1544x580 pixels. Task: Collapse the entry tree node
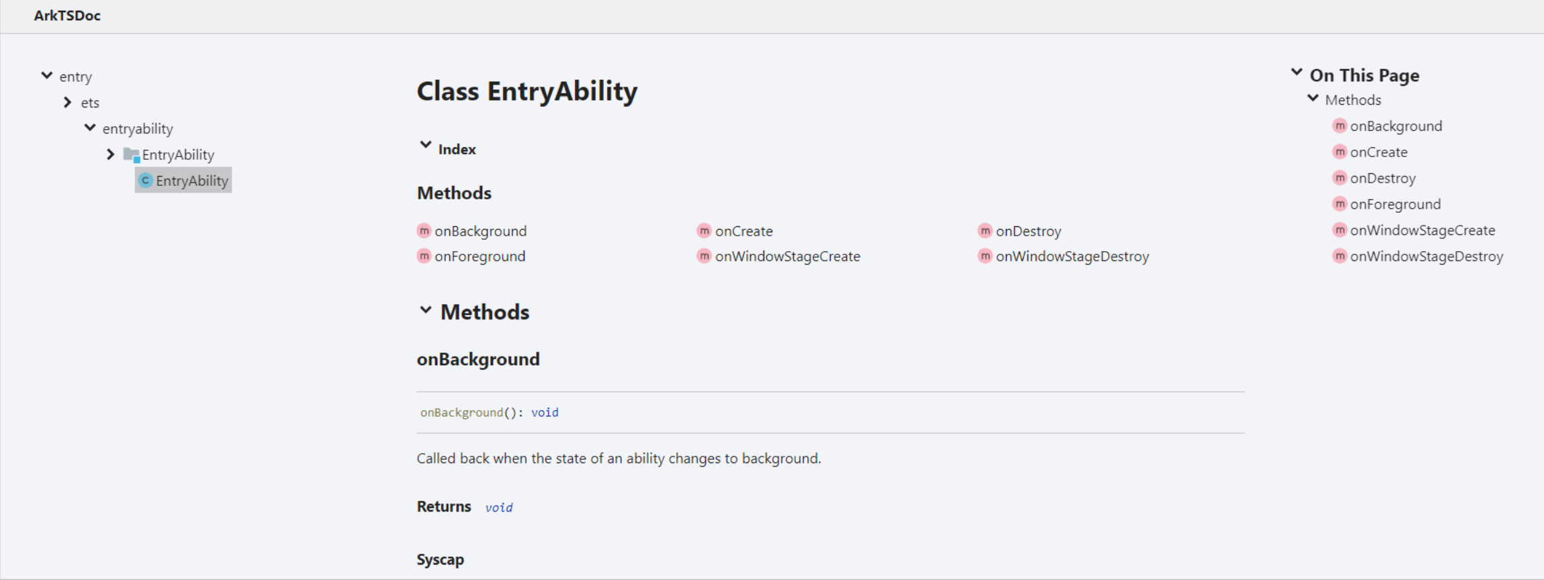tap(47, 76)
